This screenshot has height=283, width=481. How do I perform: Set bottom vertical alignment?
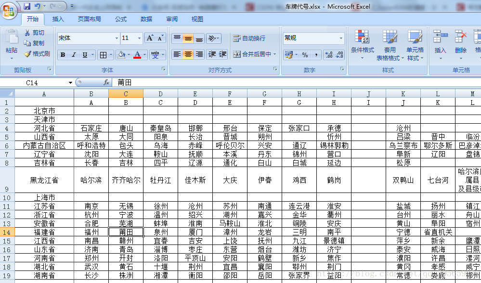click(x=199, y=39)
